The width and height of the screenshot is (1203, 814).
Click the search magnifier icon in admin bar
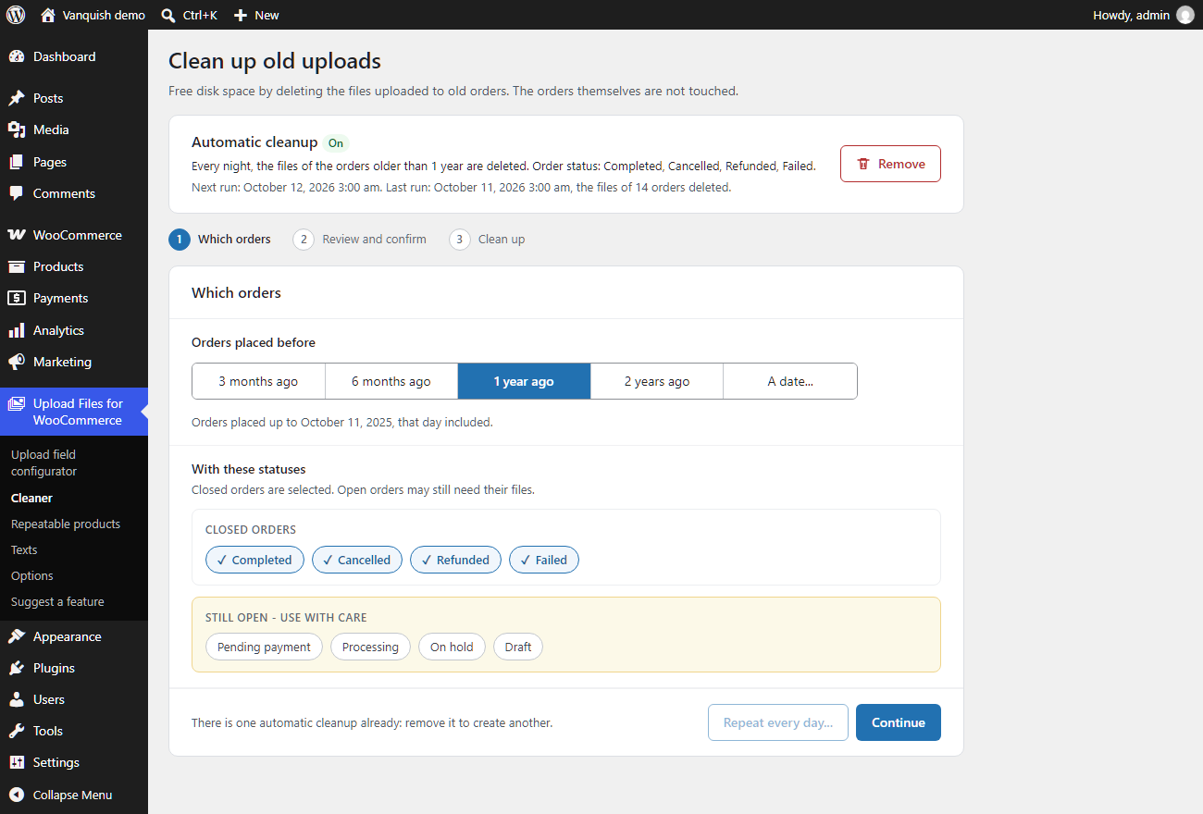[x=167, y=15]
